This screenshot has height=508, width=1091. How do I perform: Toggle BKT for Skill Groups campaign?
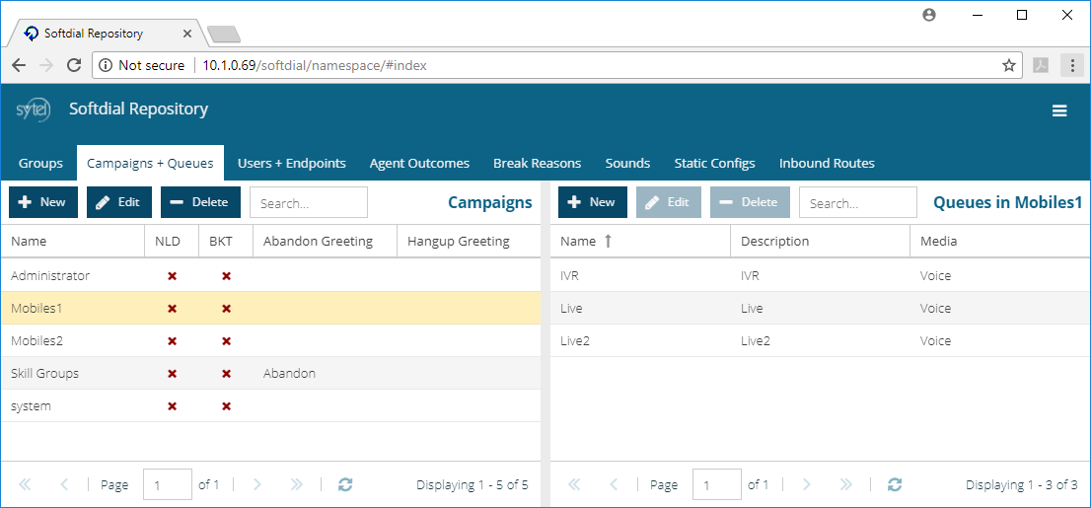click(226, 374)
